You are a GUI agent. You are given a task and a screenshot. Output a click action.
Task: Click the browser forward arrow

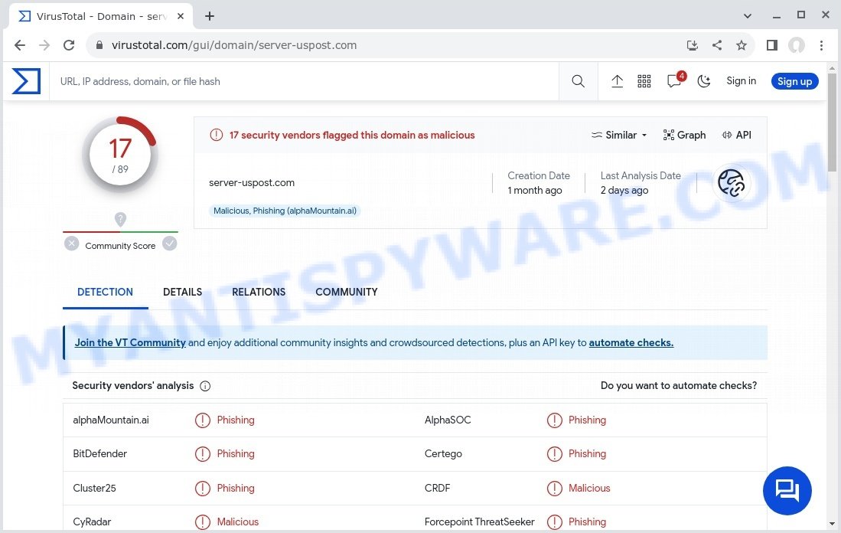point(44,46)
